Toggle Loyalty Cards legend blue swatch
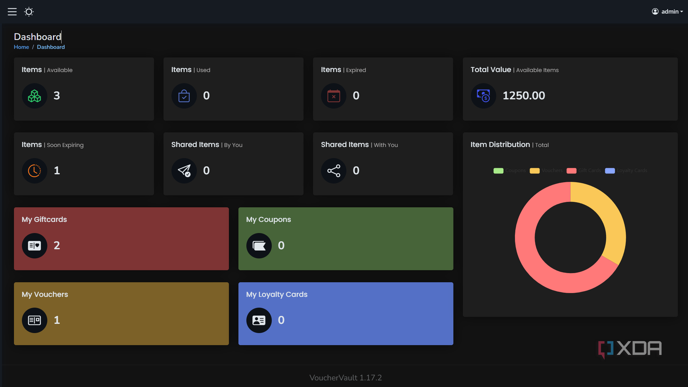This screenshot has height=387, width=688. pyautogui.click(x=610, y=171)
